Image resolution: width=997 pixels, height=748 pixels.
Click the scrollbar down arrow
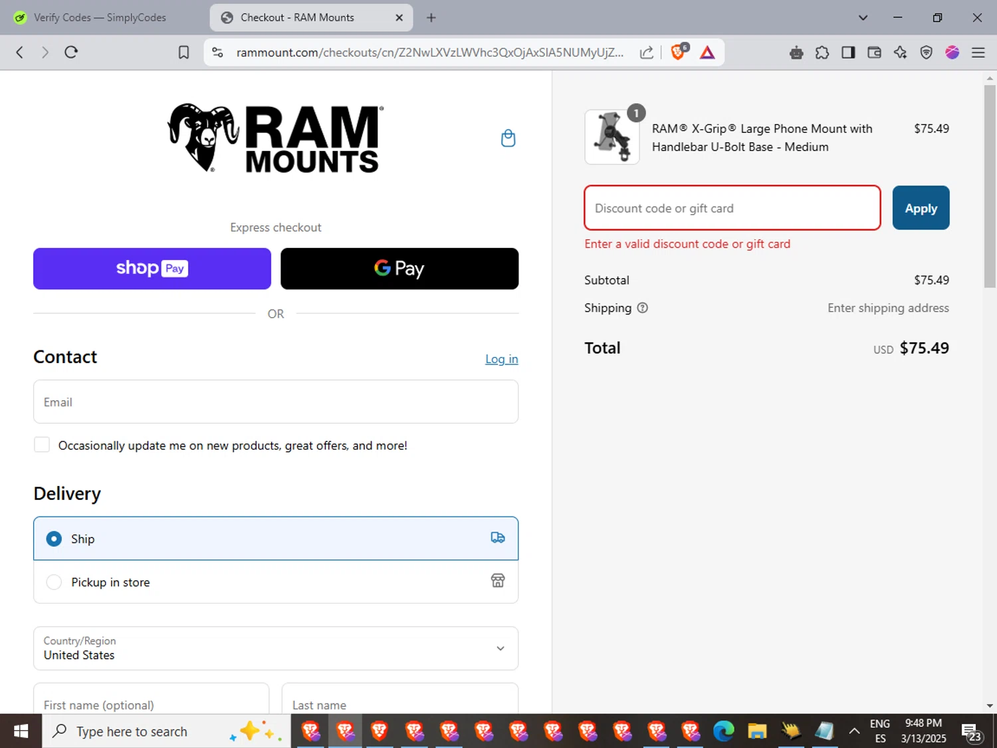click(x=990, y=705)
